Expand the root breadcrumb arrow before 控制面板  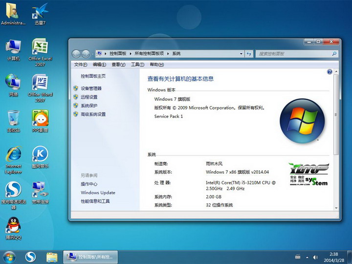(106, 54)
